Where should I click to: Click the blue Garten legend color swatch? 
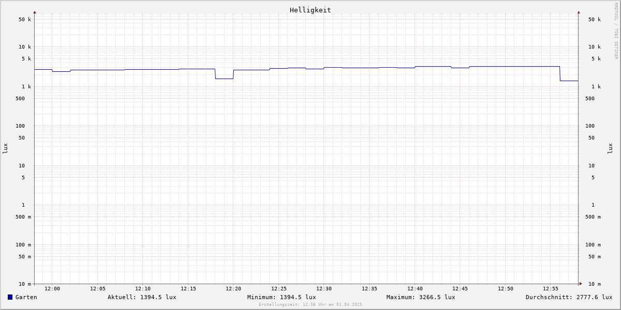10,297
